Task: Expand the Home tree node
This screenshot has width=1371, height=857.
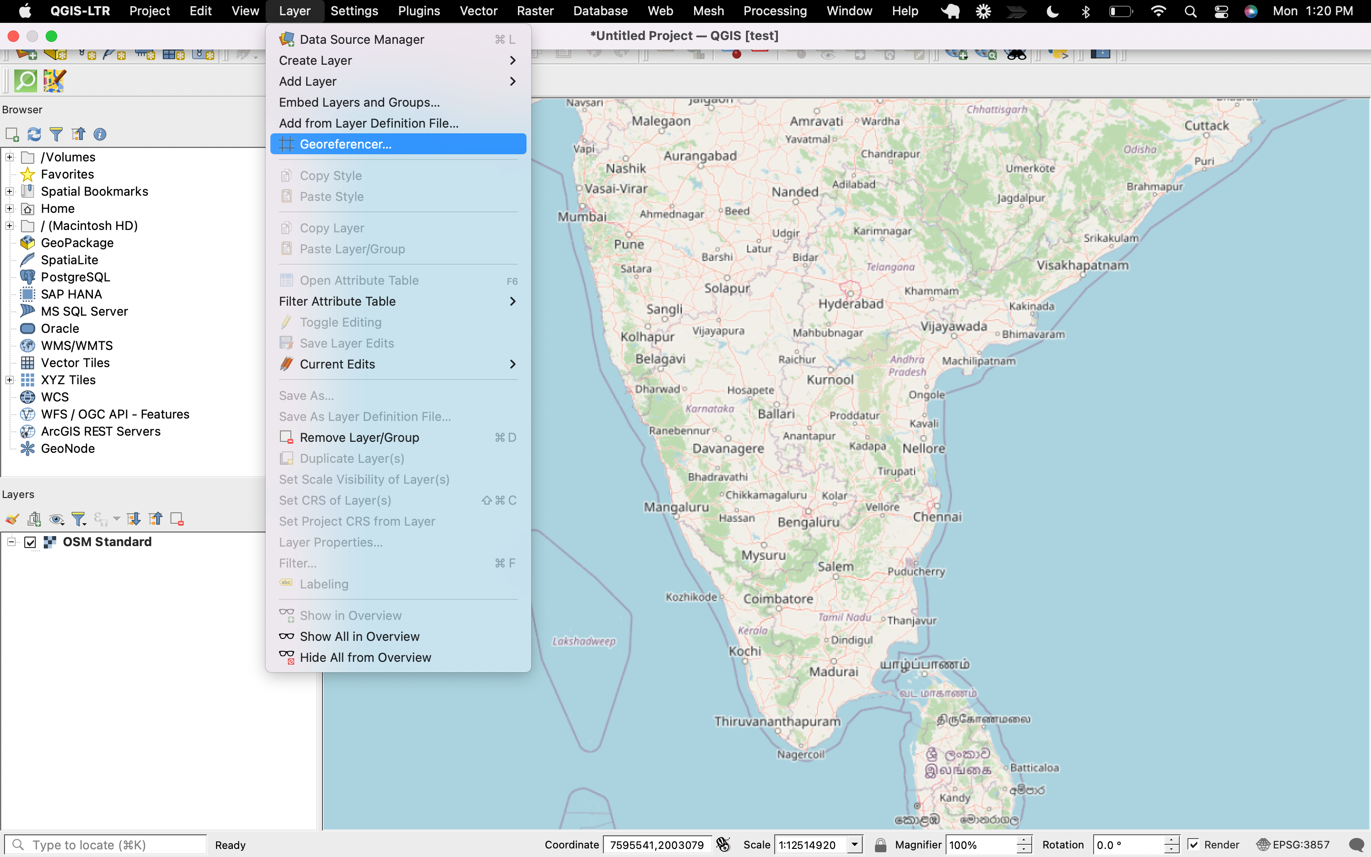Action: coord(10,209)
